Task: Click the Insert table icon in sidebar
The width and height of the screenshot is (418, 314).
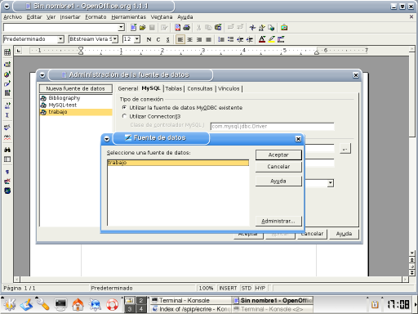Action: [x=7, y=52]
